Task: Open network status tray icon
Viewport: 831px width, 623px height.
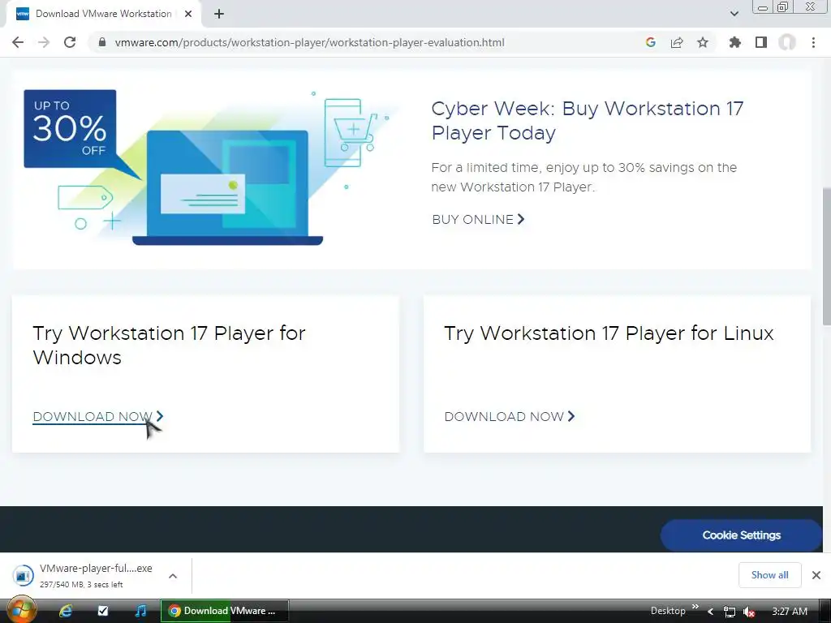Action: click(730, 612)
